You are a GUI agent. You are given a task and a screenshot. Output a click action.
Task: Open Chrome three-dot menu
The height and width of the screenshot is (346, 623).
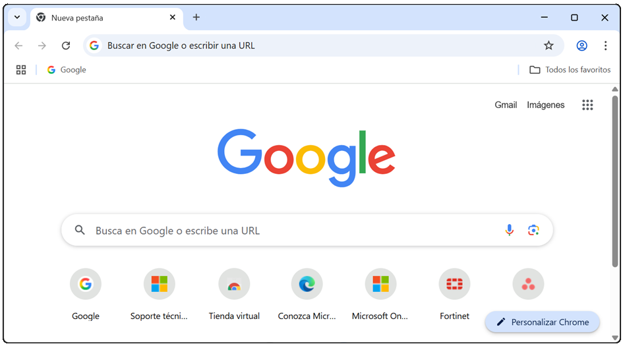pyautogui.click(x=605, y=45)
